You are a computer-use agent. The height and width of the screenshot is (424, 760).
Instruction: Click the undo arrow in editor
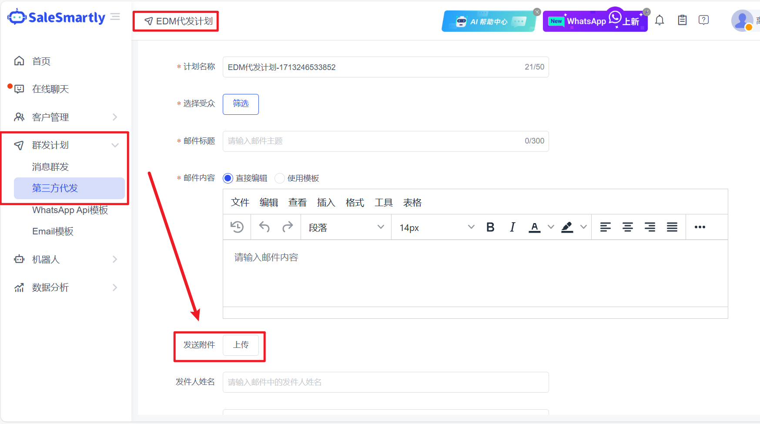click(264, 227)
